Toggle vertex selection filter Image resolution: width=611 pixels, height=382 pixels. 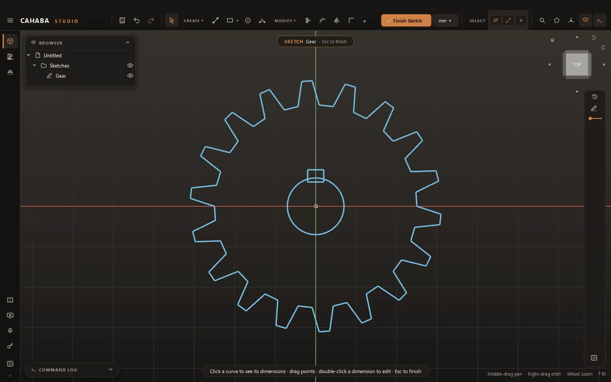521,20
